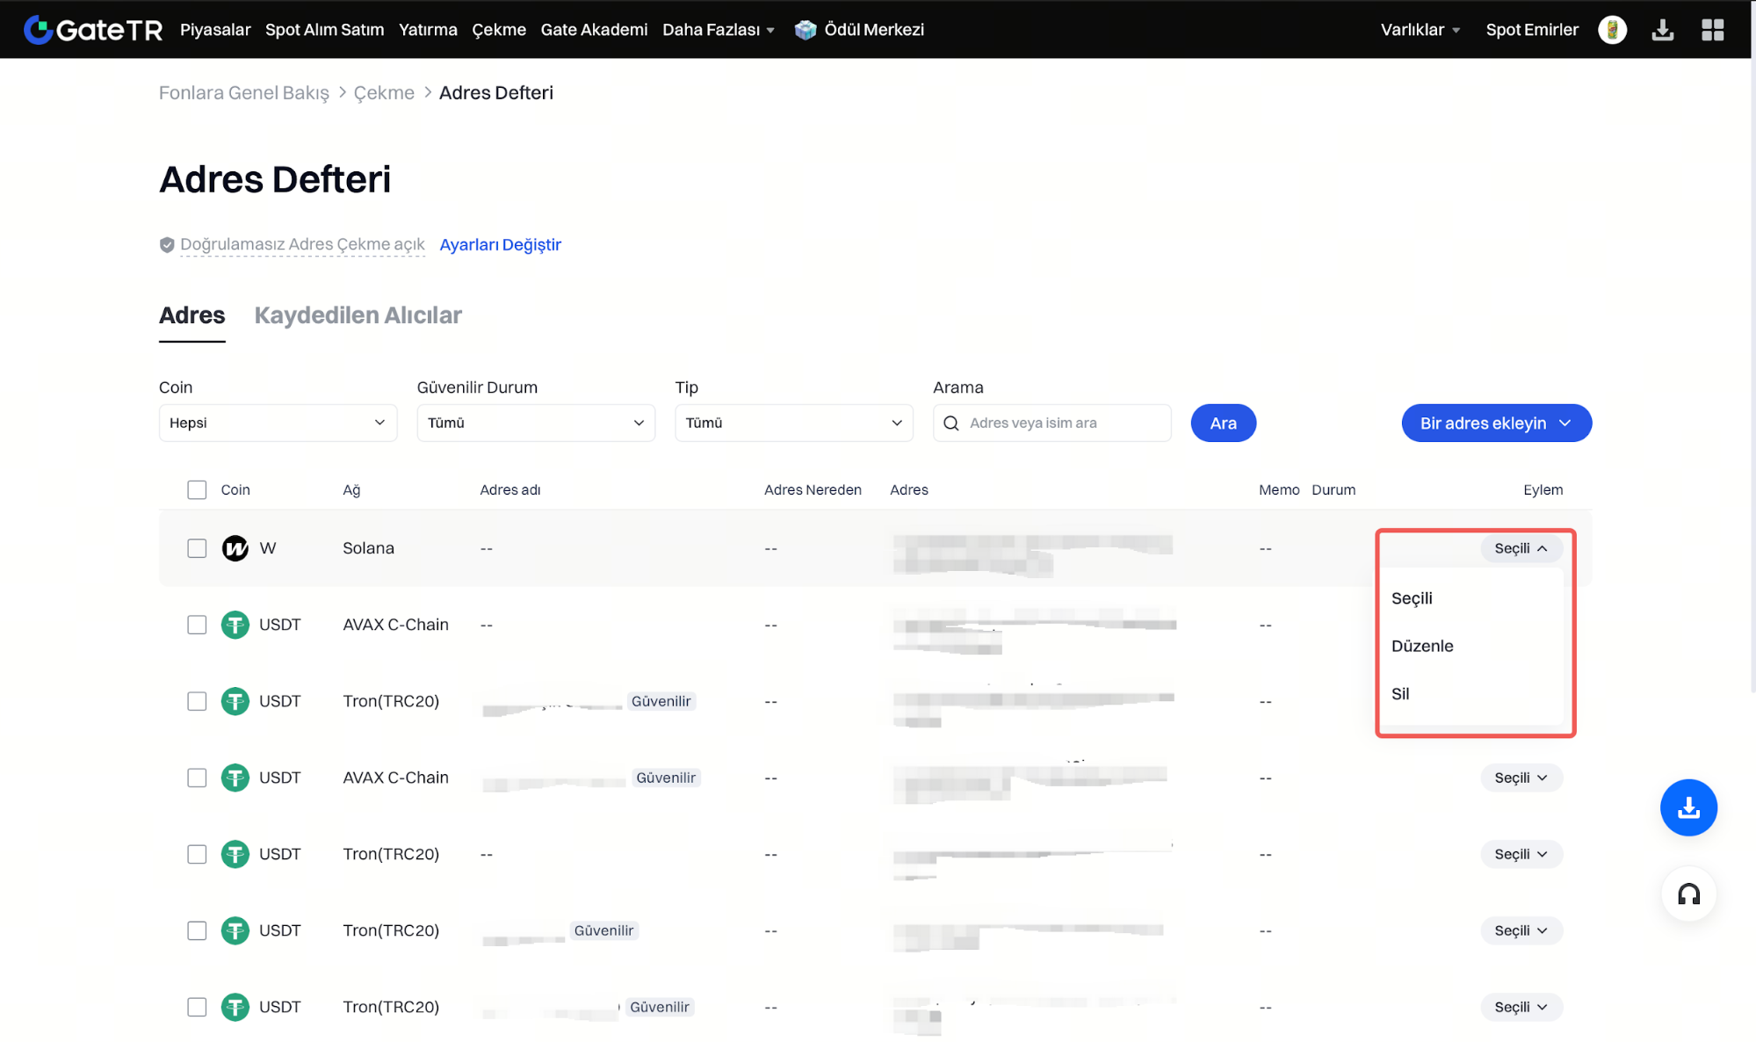Tick the first USDT AVAX C-Chain checkbox

click(x=197, y=625)
